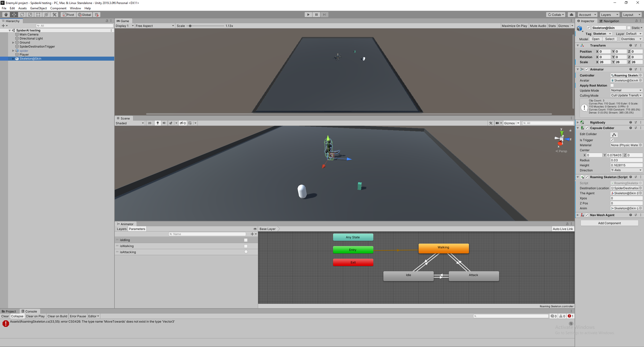Click Edit Collider icon button
Image resolution: width=644 pixels, height=347 pixels.
(x=614, y=135)
